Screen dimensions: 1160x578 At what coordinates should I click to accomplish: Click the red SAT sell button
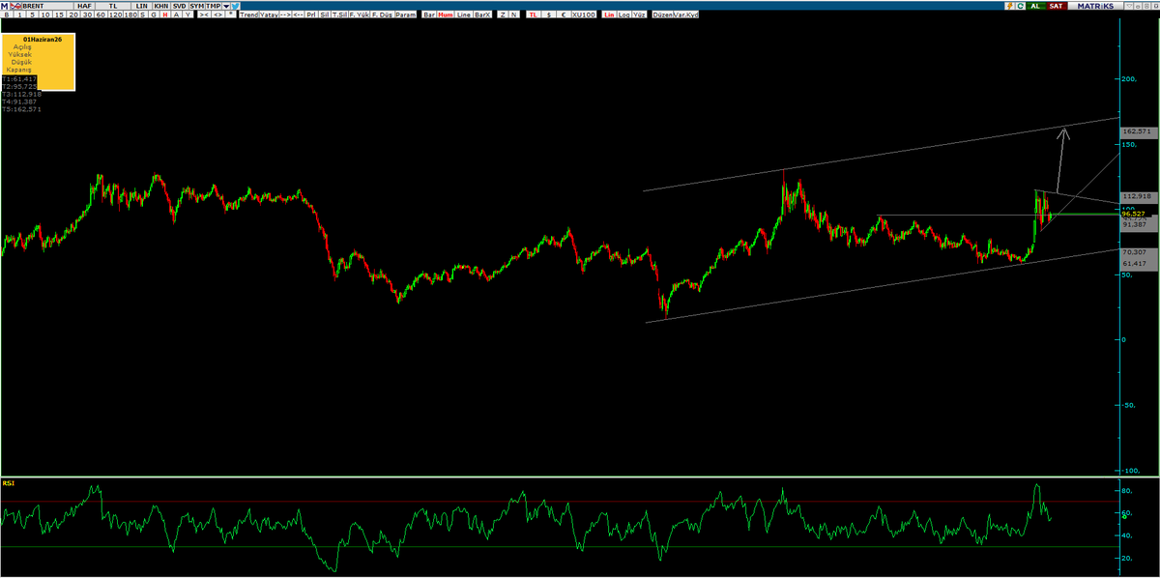click(1057, 6)
